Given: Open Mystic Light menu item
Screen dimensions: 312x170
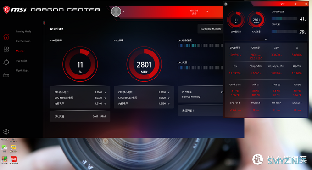Looking at the screenshot, I should pos(22,71).
